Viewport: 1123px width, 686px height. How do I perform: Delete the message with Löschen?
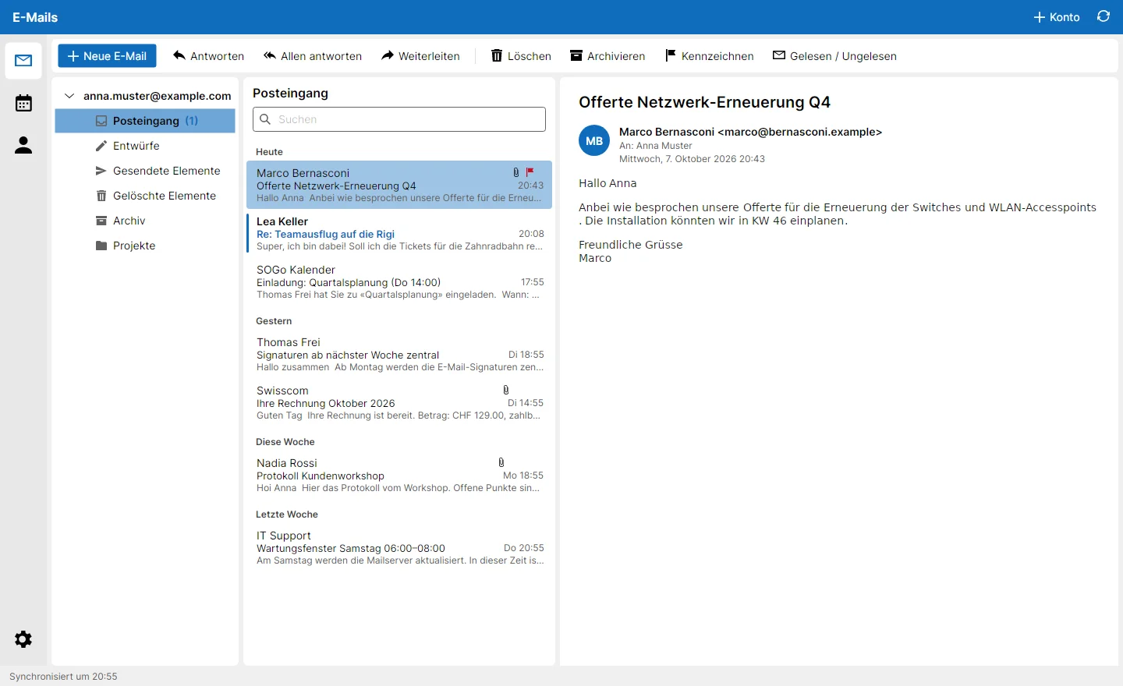pos(521,56)
